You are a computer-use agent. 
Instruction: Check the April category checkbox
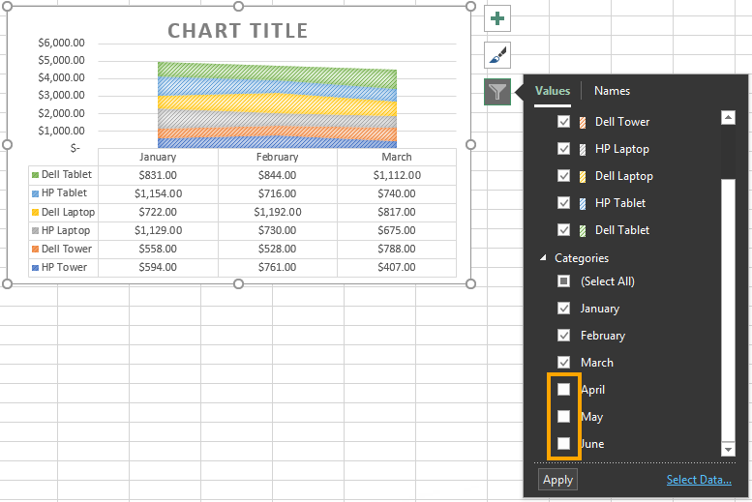click(x=564, y=390)
